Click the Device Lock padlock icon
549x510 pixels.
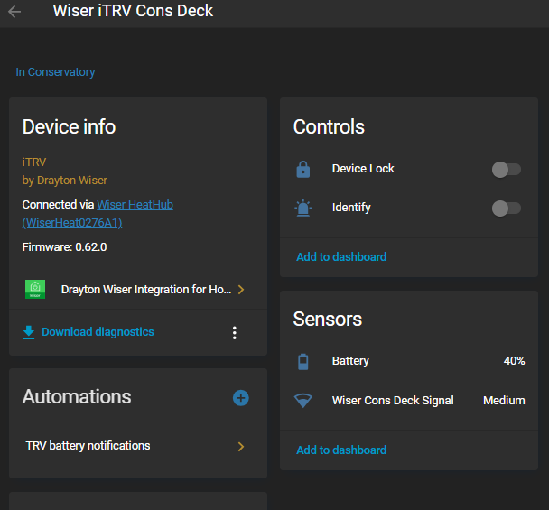(303, 169)
